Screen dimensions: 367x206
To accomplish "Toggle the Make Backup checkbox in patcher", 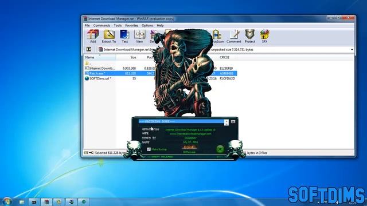I will point(149,149).
